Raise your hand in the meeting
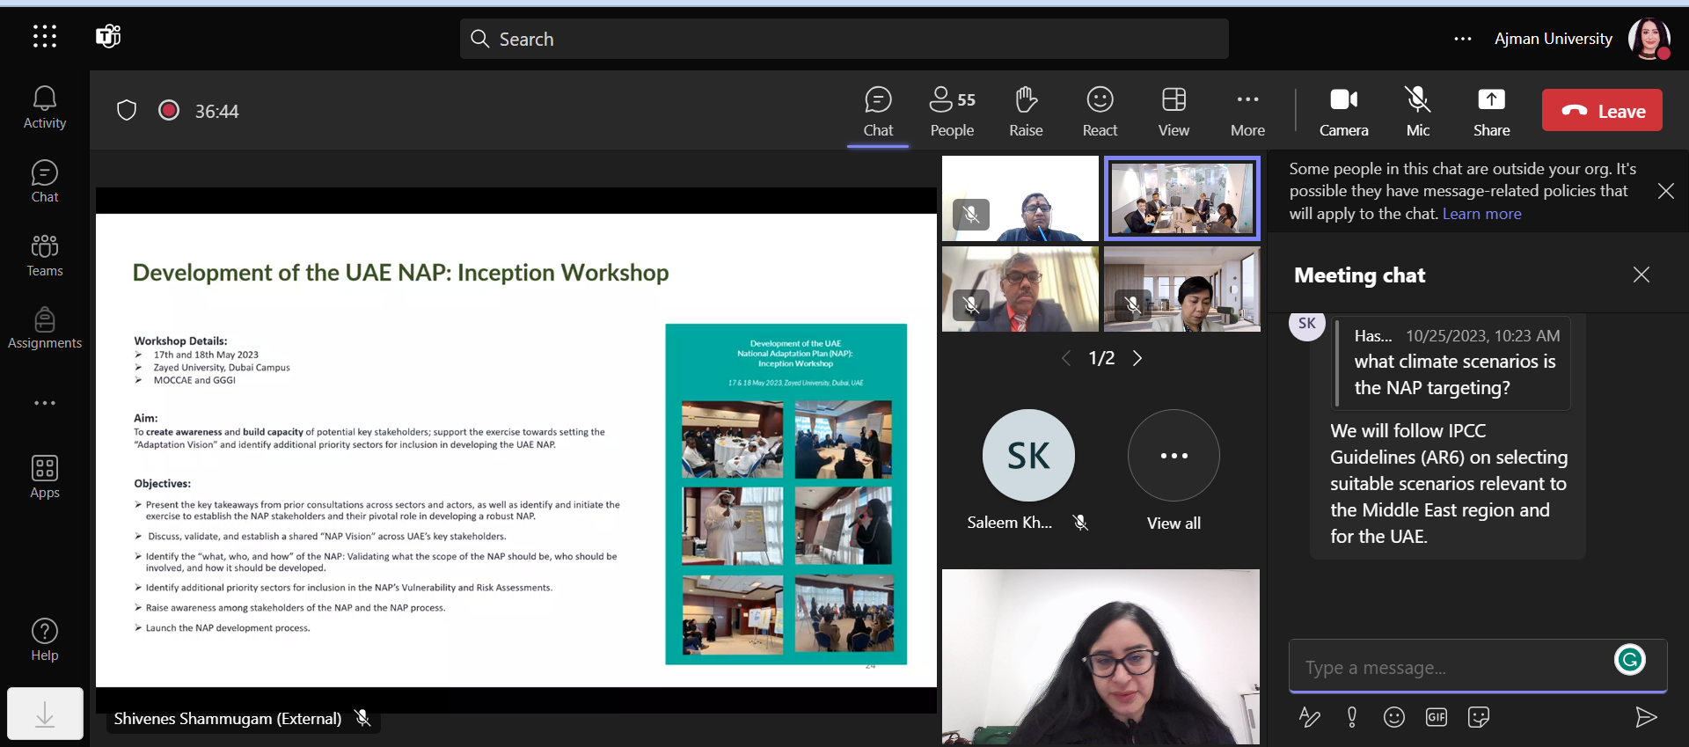This screenshot has height=747, width=1689. (x=1026, y=111)
